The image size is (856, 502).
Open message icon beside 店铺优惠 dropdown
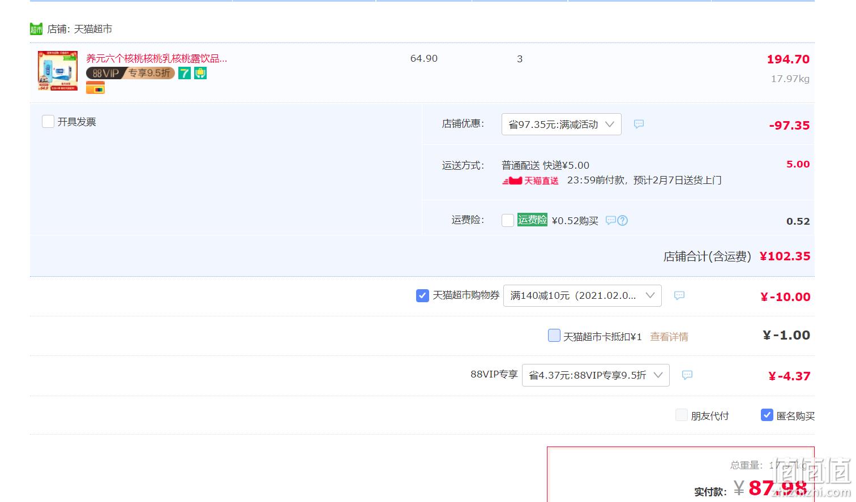[x=639, y=124]
